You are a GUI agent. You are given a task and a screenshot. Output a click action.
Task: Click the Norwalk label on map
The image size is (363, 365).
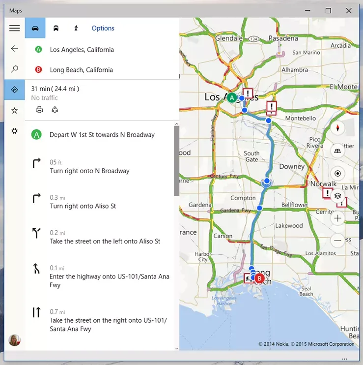(323, 183)
